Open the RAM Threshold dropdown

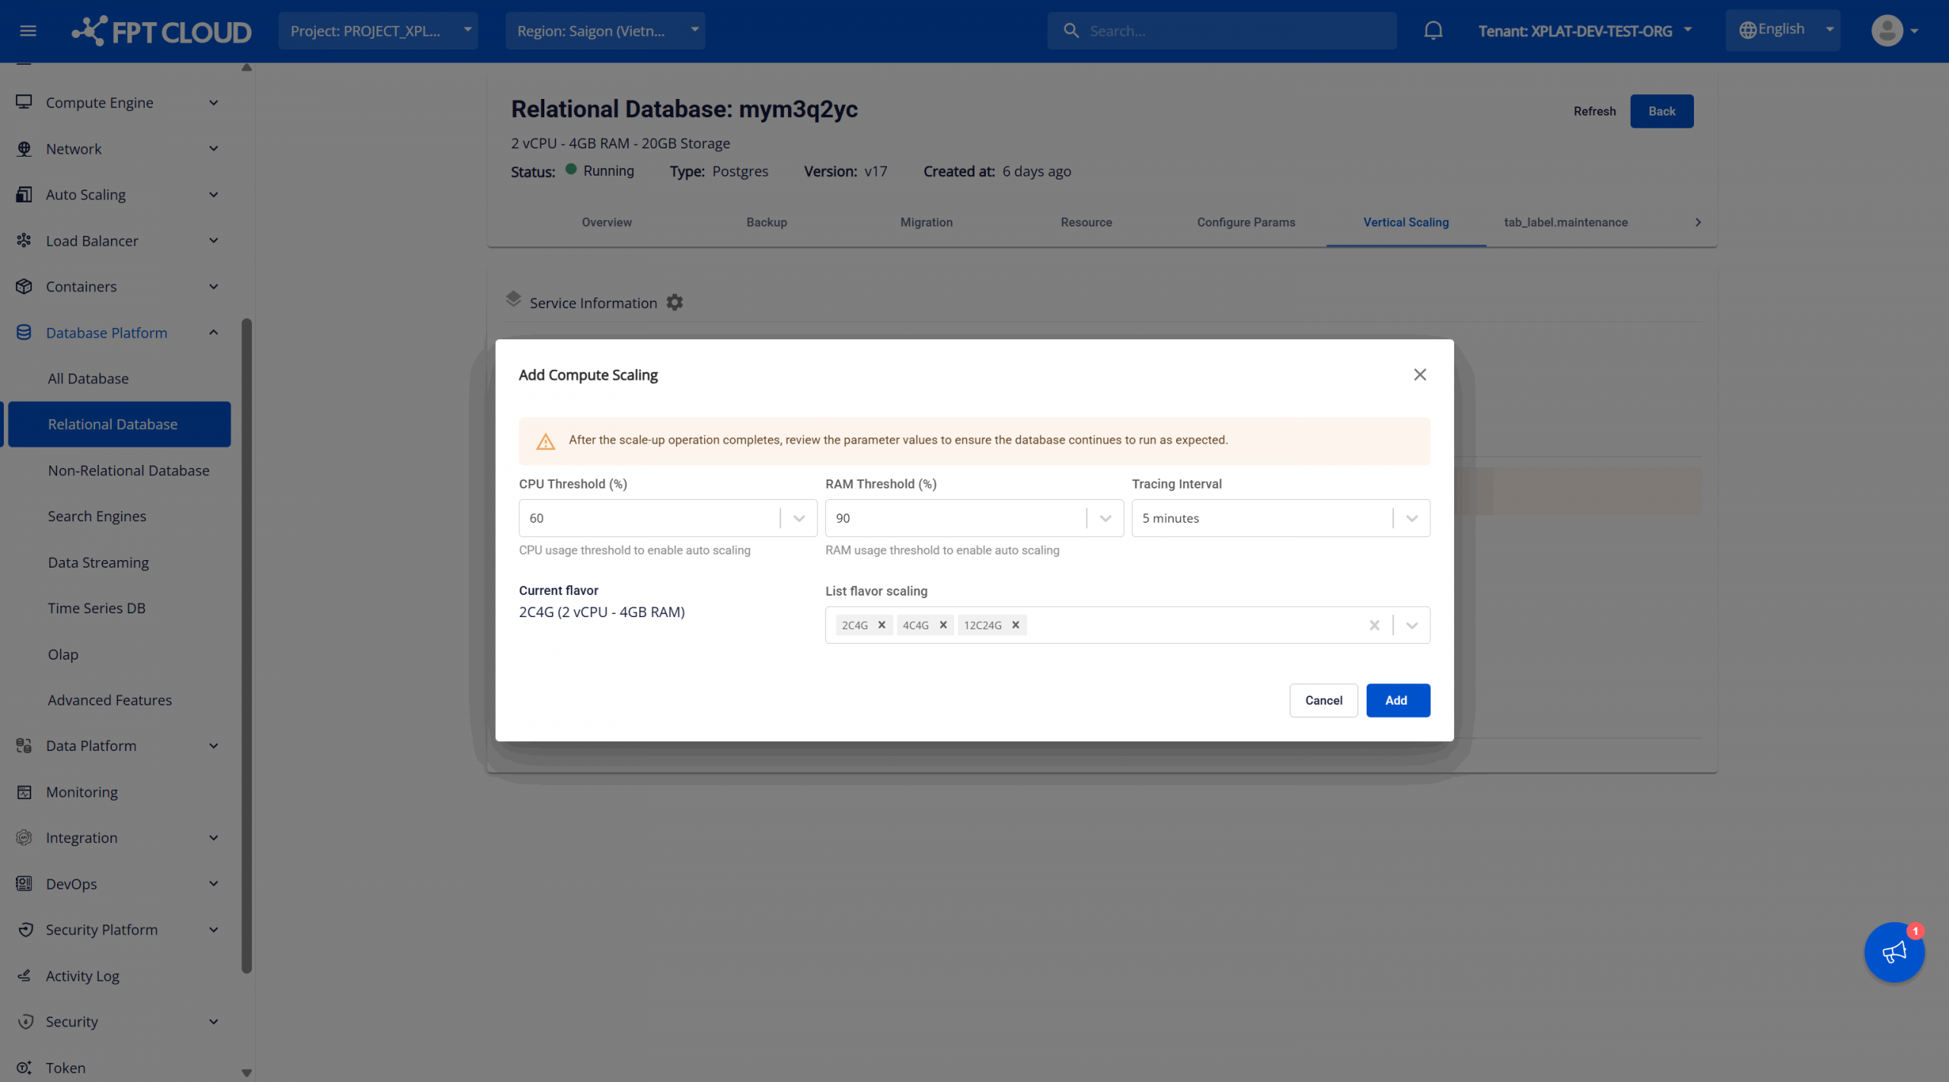[1105, 518]
